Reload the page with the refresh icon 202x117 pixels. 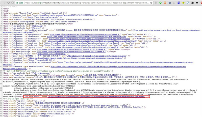pyautogui.click(x=9, y=3)
